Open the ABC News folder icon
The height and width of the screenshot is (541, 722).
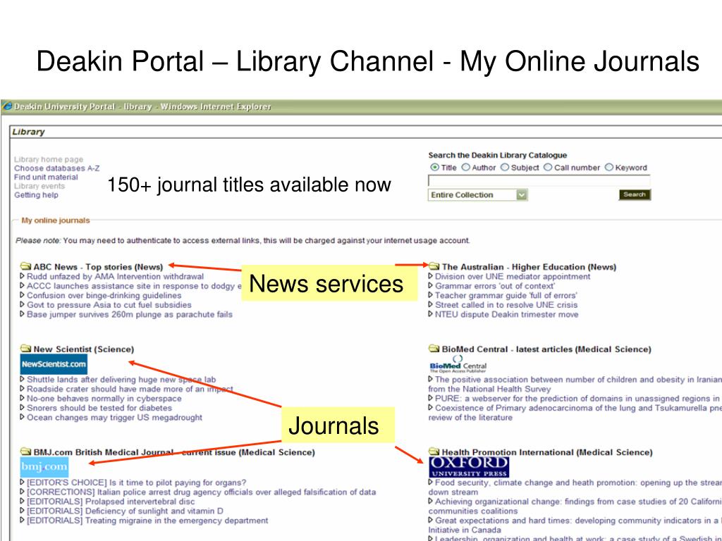tap(25, 266)
